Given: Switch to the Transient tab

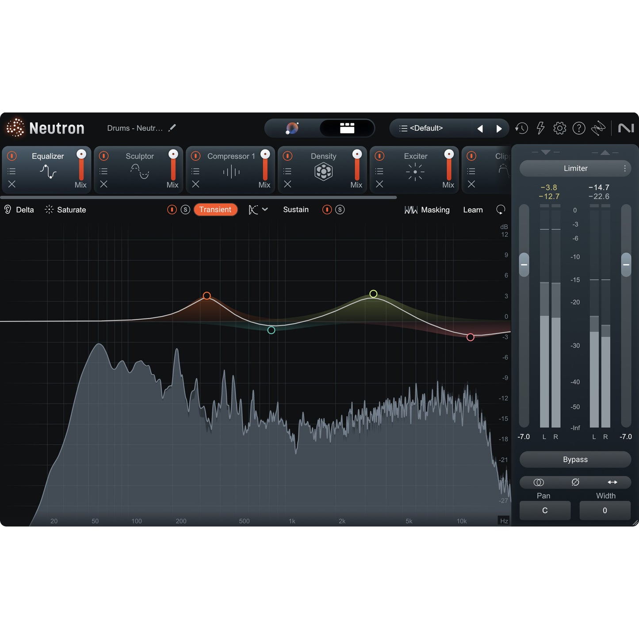Looking at the screenshot, I should click(216, 210).
